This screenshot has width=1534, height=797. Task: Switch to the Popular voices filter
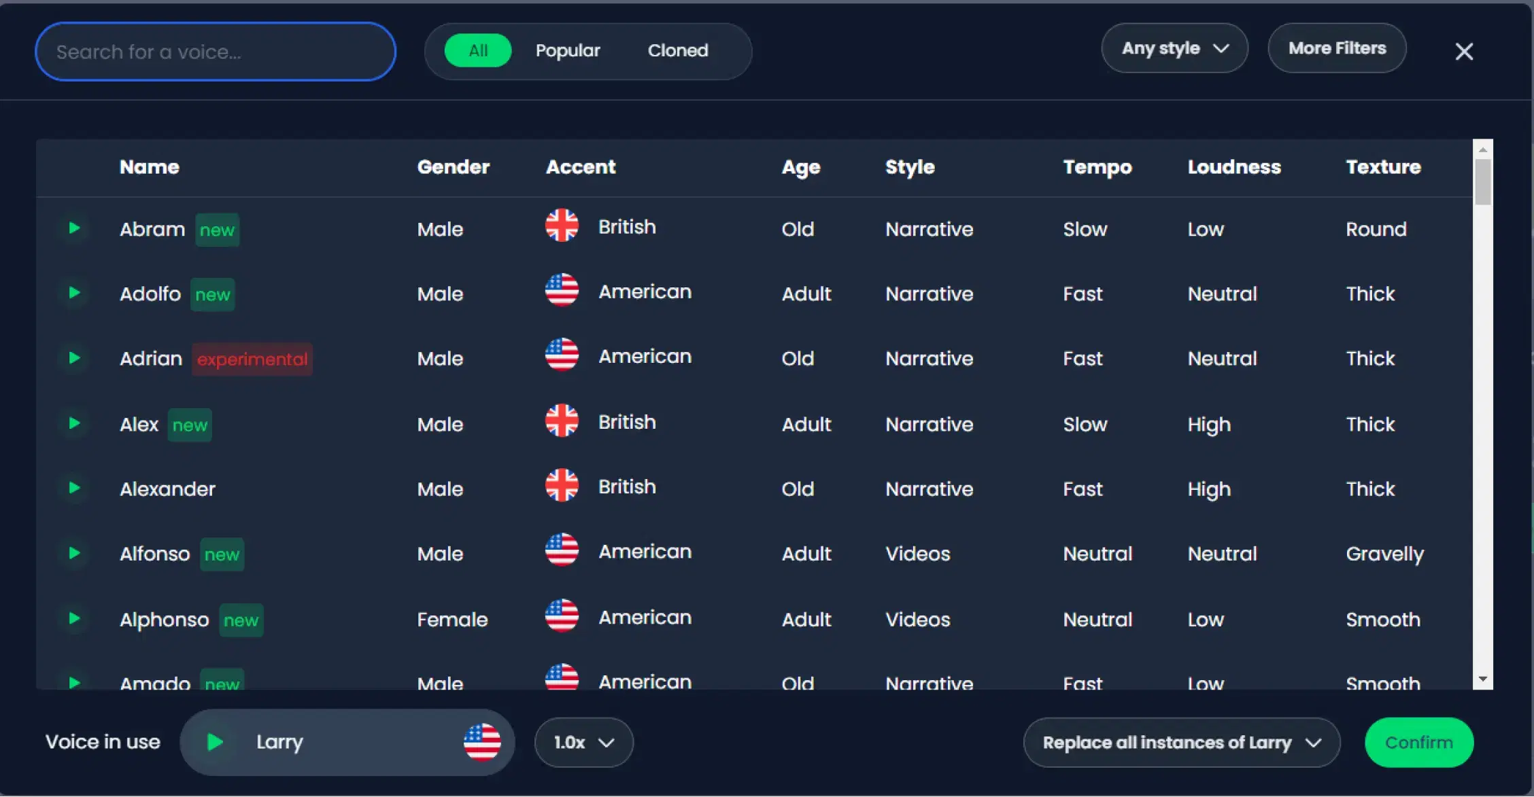tap(568, 50)
